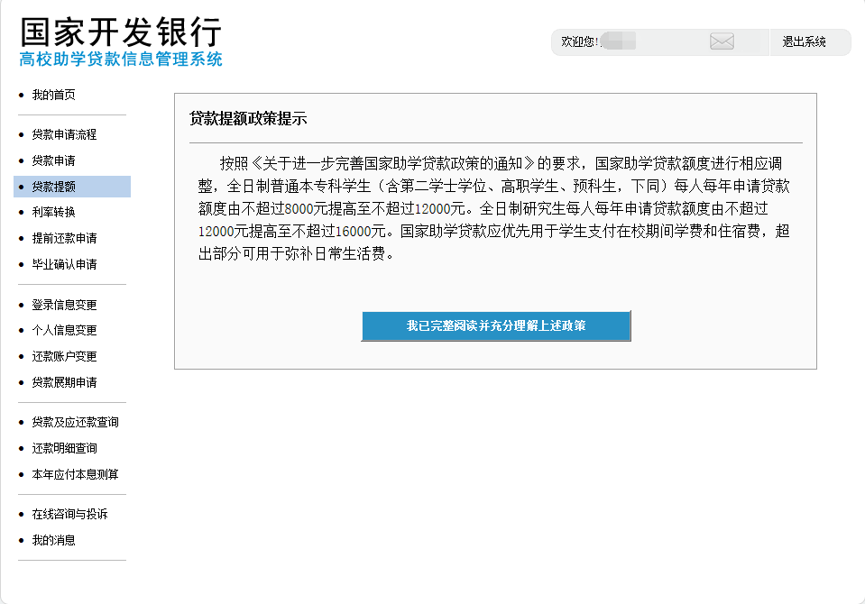Open the envelope messages icon

[x=722, y=41]
